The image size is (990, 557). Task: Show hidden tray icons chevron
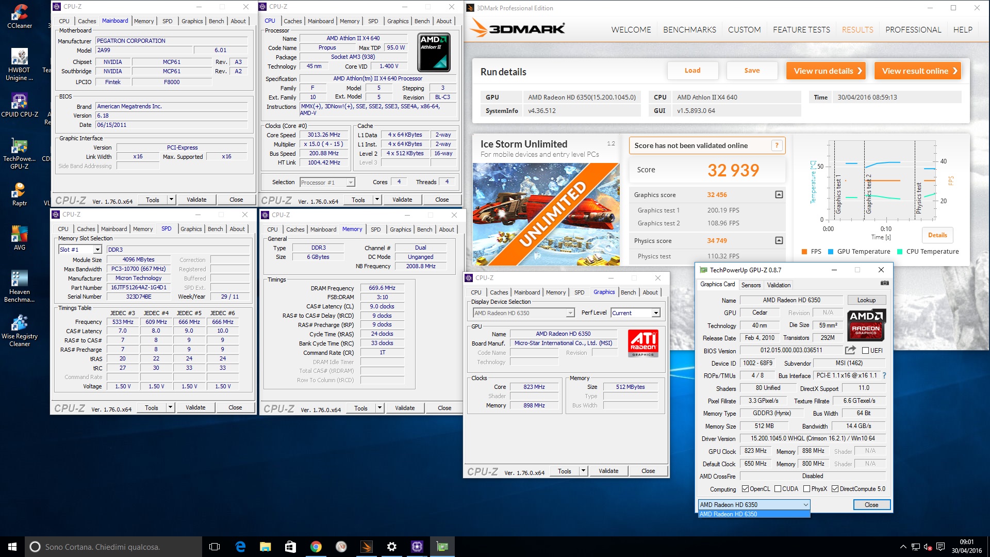[x=903, y=547]
